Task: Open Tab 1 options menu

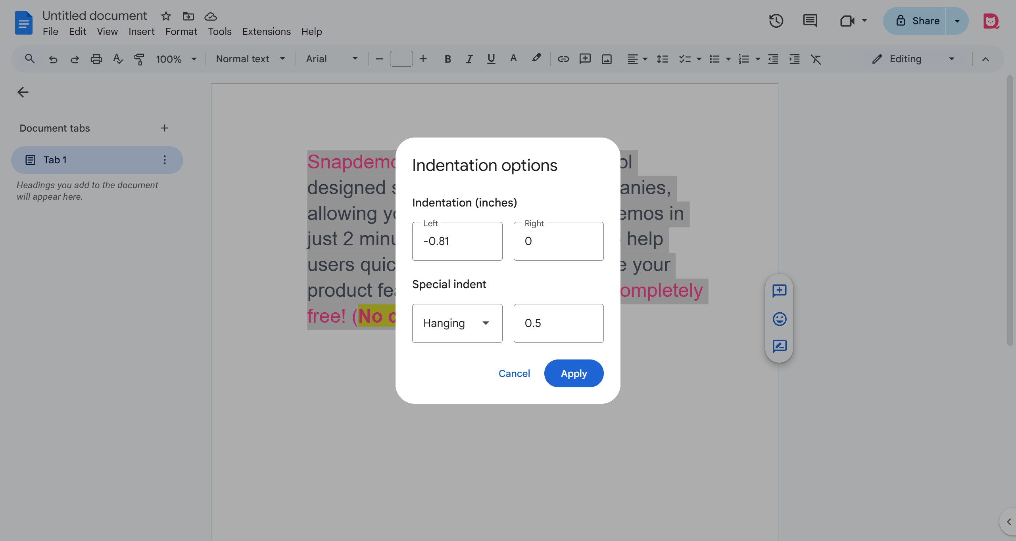Action: coord(165,160)
